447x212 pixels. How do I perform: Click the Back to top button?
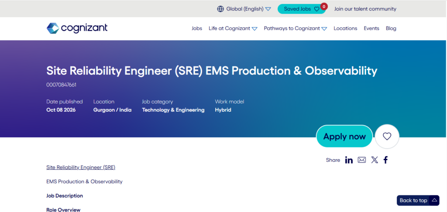(x=418, y=200)
